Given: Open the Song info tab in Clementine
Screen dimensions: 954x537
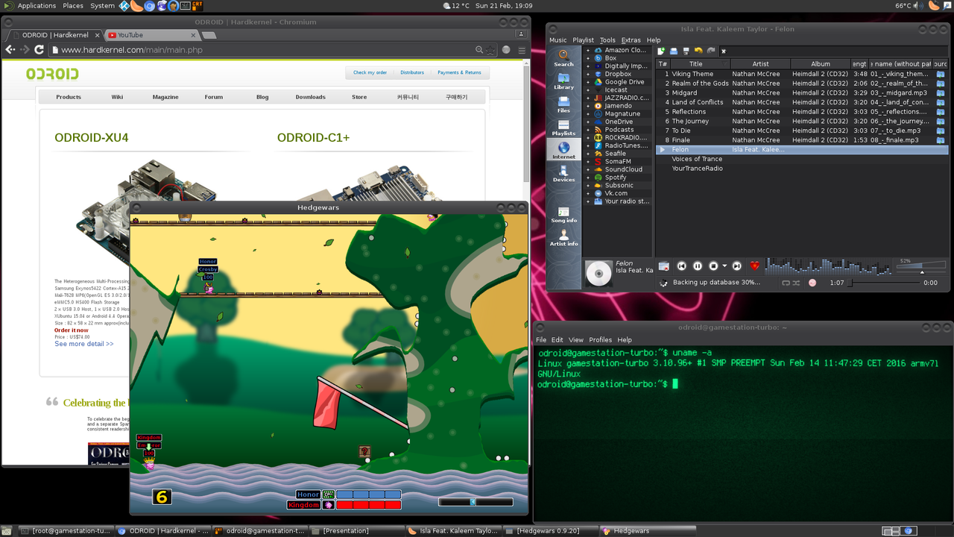Looking at the screenshot, I should 563,215.
